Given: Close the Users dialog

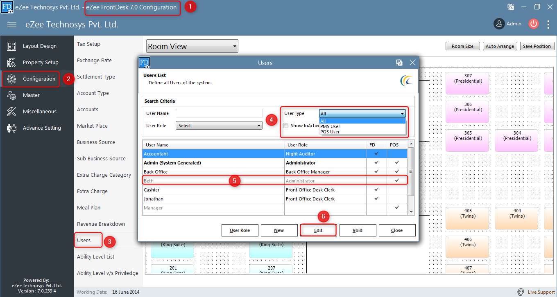Looking at the screenshot, I should pyautogui.click(x=412, y=63).
